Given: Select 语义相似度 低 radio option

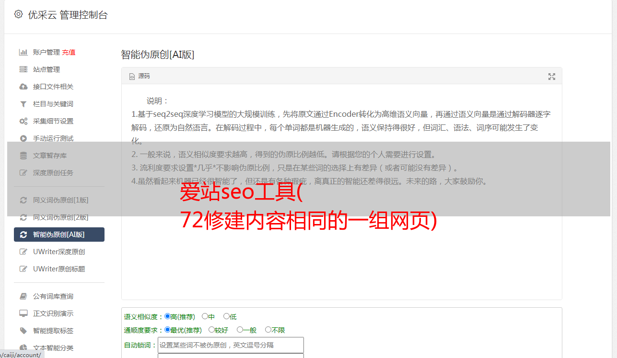Looking at the screenshot, I should pyautogui.click(x=226, y=316).
